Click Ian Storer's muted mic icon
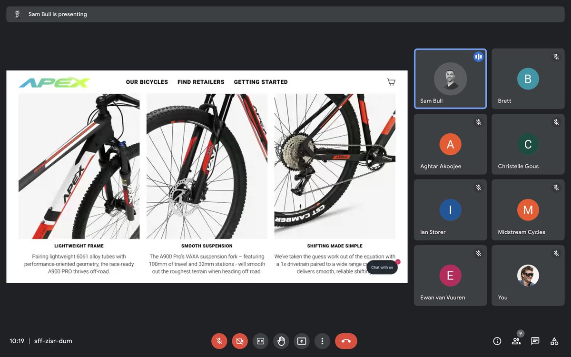 click(x=478, y=188)
